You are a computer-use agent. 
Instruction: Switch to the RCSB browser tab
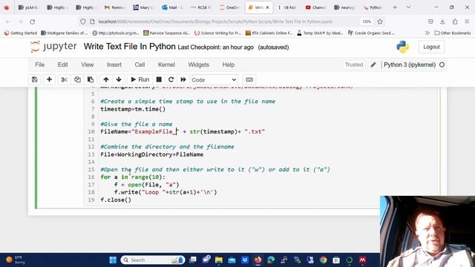pyautogui.click(x=200, y=7)
